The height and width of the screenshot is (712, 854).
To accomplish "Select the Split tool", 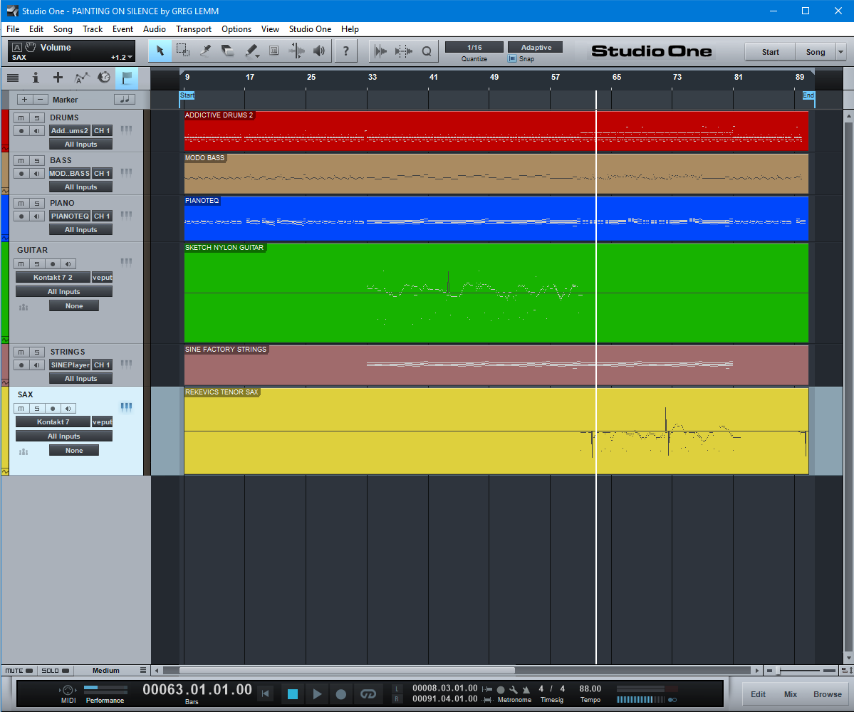I will 205,51.
